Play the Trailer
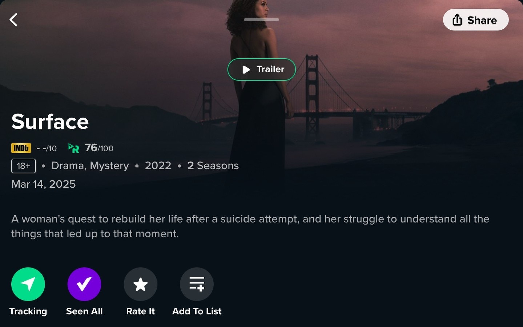The height and width of the screenshot is (327, 523). pyautogui.click(x=261, y=69)
